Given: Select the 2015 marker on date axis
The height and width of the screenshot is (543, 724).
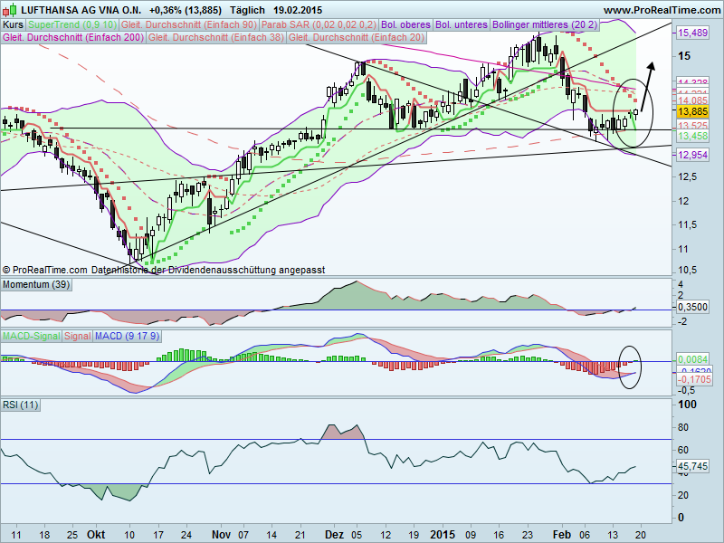Looking at the screenshot, I should 443,535.
